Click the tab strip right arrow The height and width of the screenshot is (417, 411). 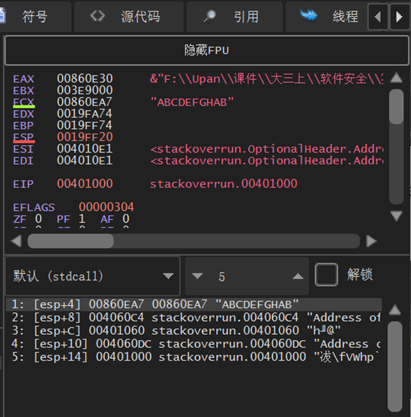pos(399,17)
